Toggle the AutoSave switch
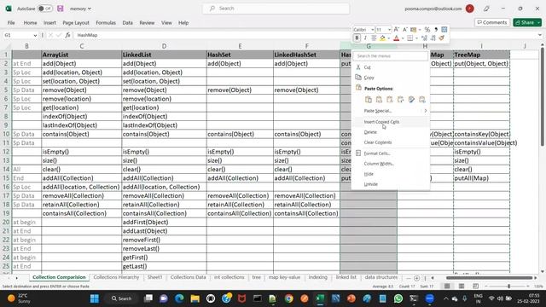The image size is (546, 307). pyautogui.click(x=45, y=9)
